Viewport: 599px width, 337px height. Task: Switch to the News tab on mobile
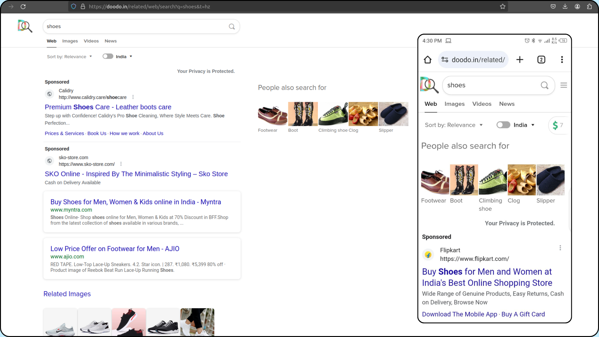pos(507,104)
